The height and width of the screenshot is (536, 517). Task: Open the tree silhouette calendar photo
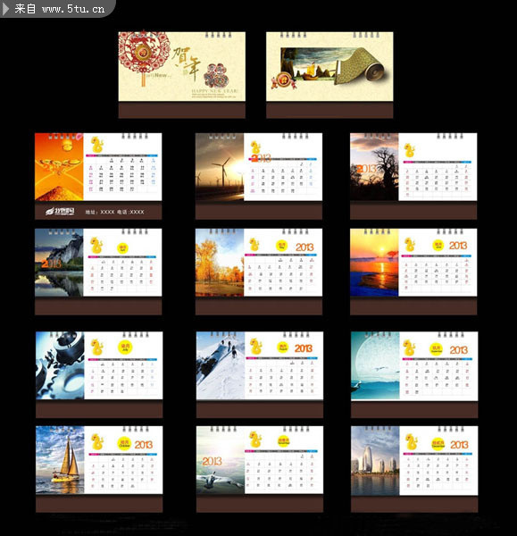(x=374, y=167)
